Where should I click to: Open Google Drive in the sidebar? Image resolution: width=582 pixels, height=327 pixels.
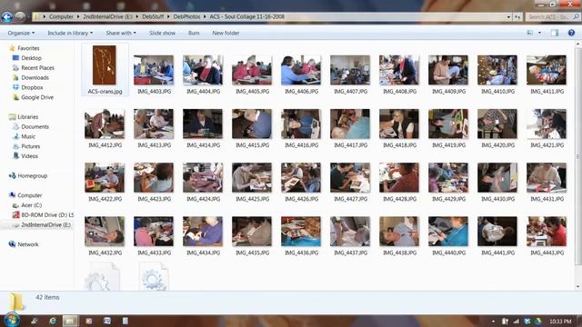point(37,97)
